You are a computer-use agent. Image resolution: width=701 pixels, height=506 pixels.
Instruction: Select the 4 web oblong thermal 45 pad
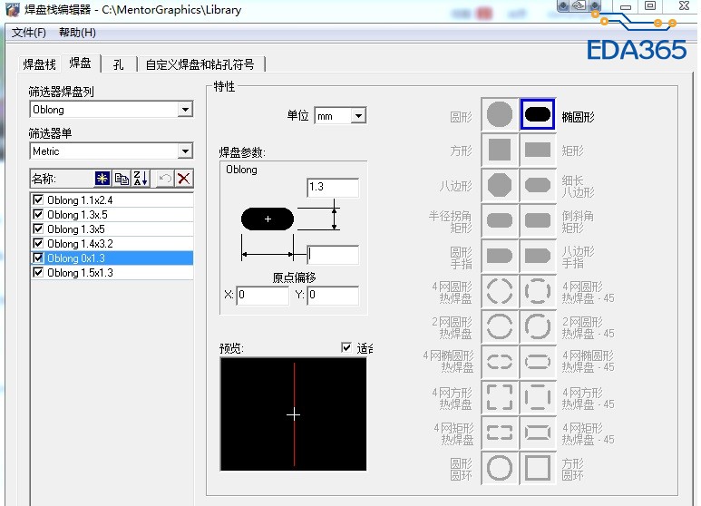538,362
